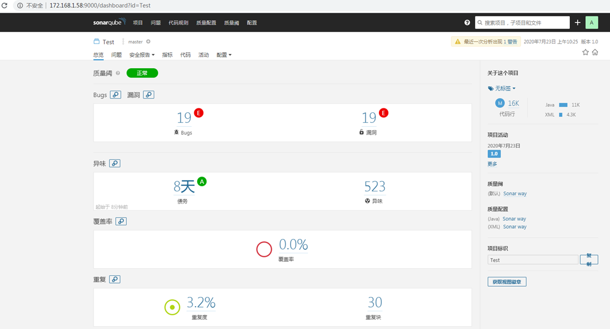
Task: Open the Java Sonar way profile link
Action: [514, 219]
